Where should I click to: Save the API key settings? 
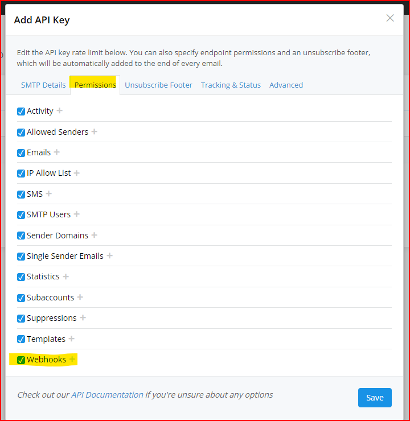point(375,398)
